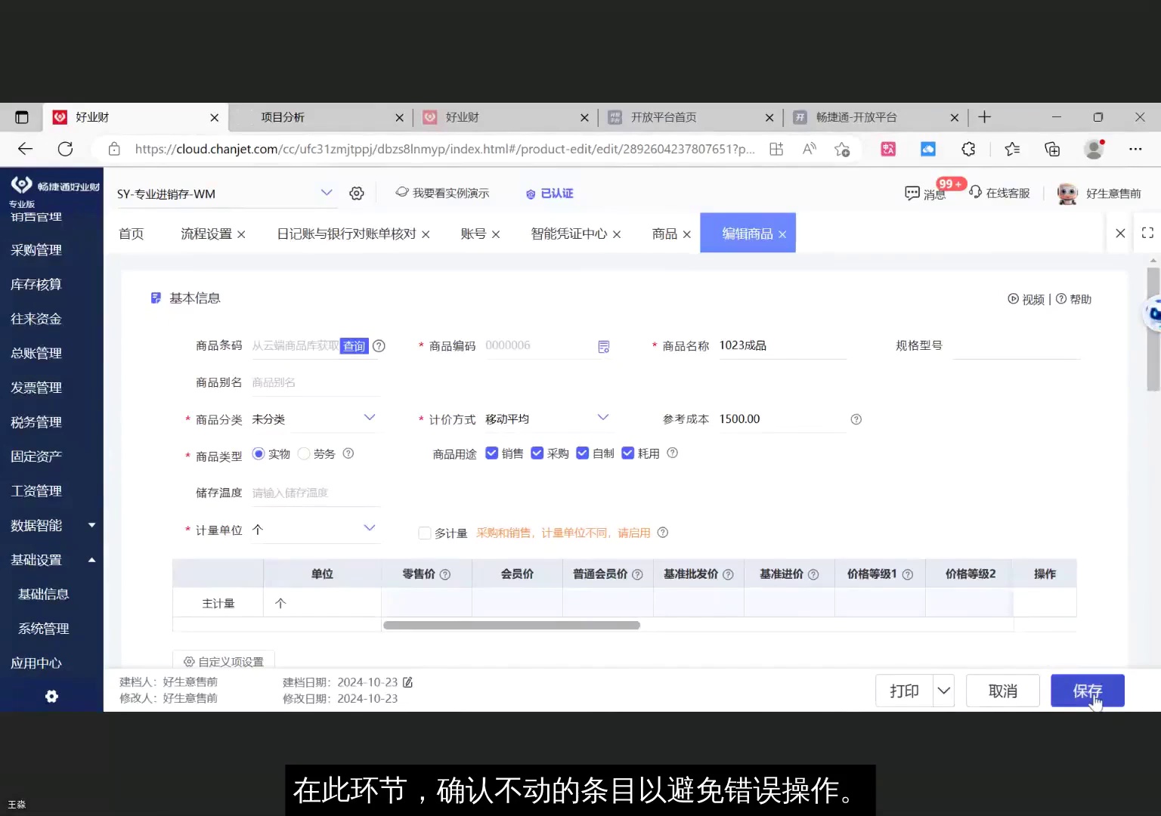
Task: Open the 商品编码 rule settings icon
Action: 603,345
